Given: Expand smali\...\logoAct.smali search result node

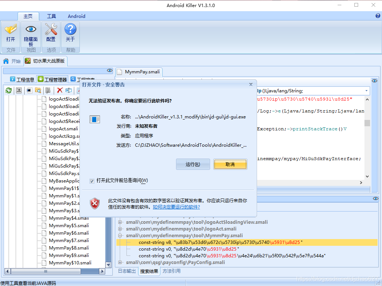Looking at the screenshot, I should tap(120, 229).
